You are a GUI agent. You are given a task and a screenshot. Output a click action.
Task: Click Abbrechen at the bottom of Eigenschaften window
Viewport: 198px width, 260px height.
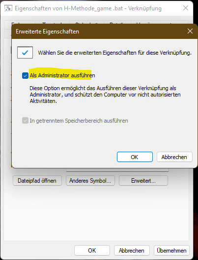tap(132, 250)
